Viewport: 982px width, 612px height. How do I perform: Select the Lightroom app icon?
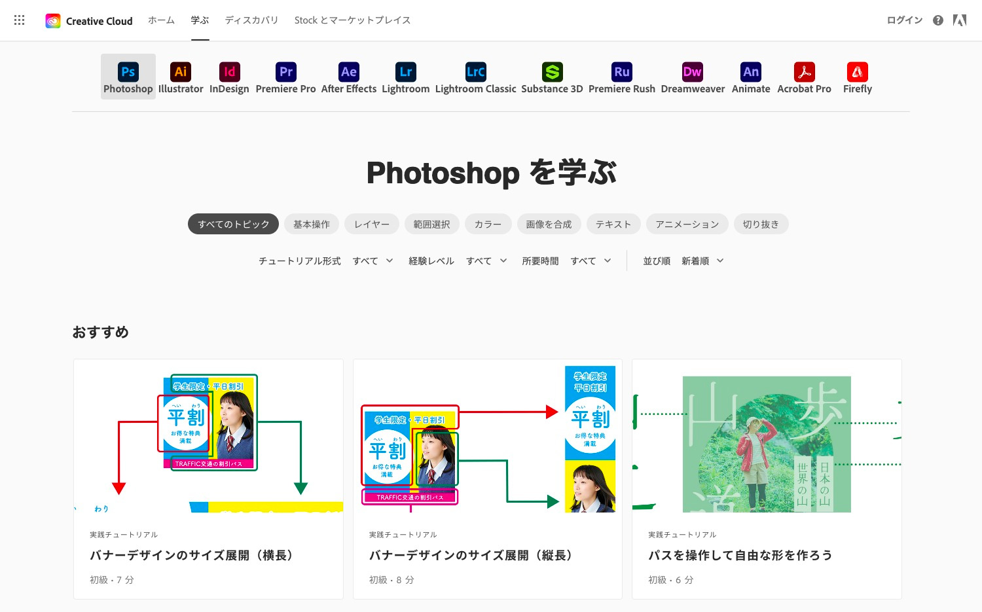(406, 72)
